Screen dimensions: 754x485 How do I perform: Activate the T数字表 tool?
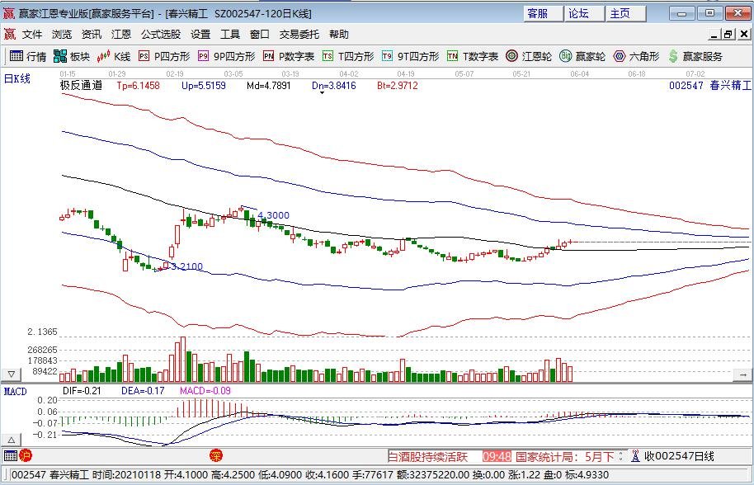472,56
